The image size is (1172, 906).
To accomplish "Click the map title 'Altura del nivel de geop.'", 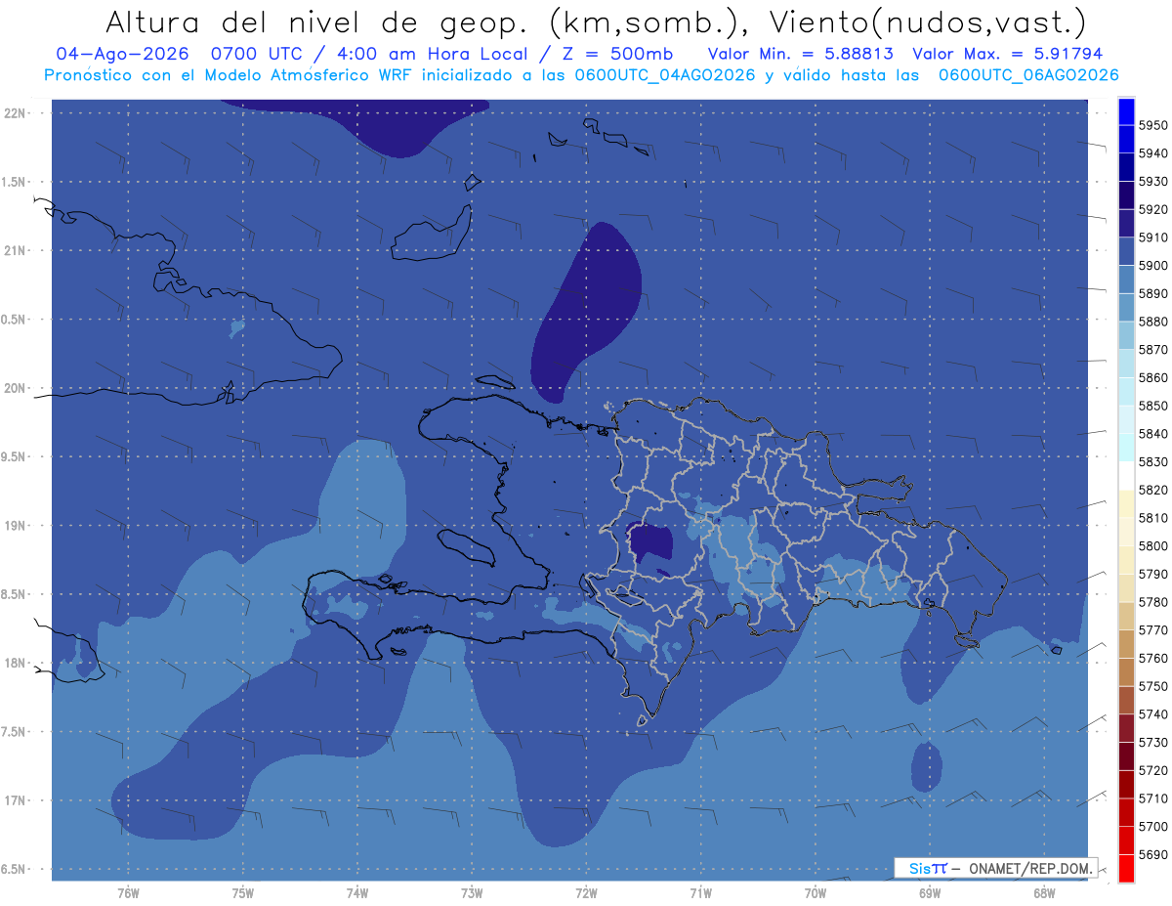I will 318,22.
